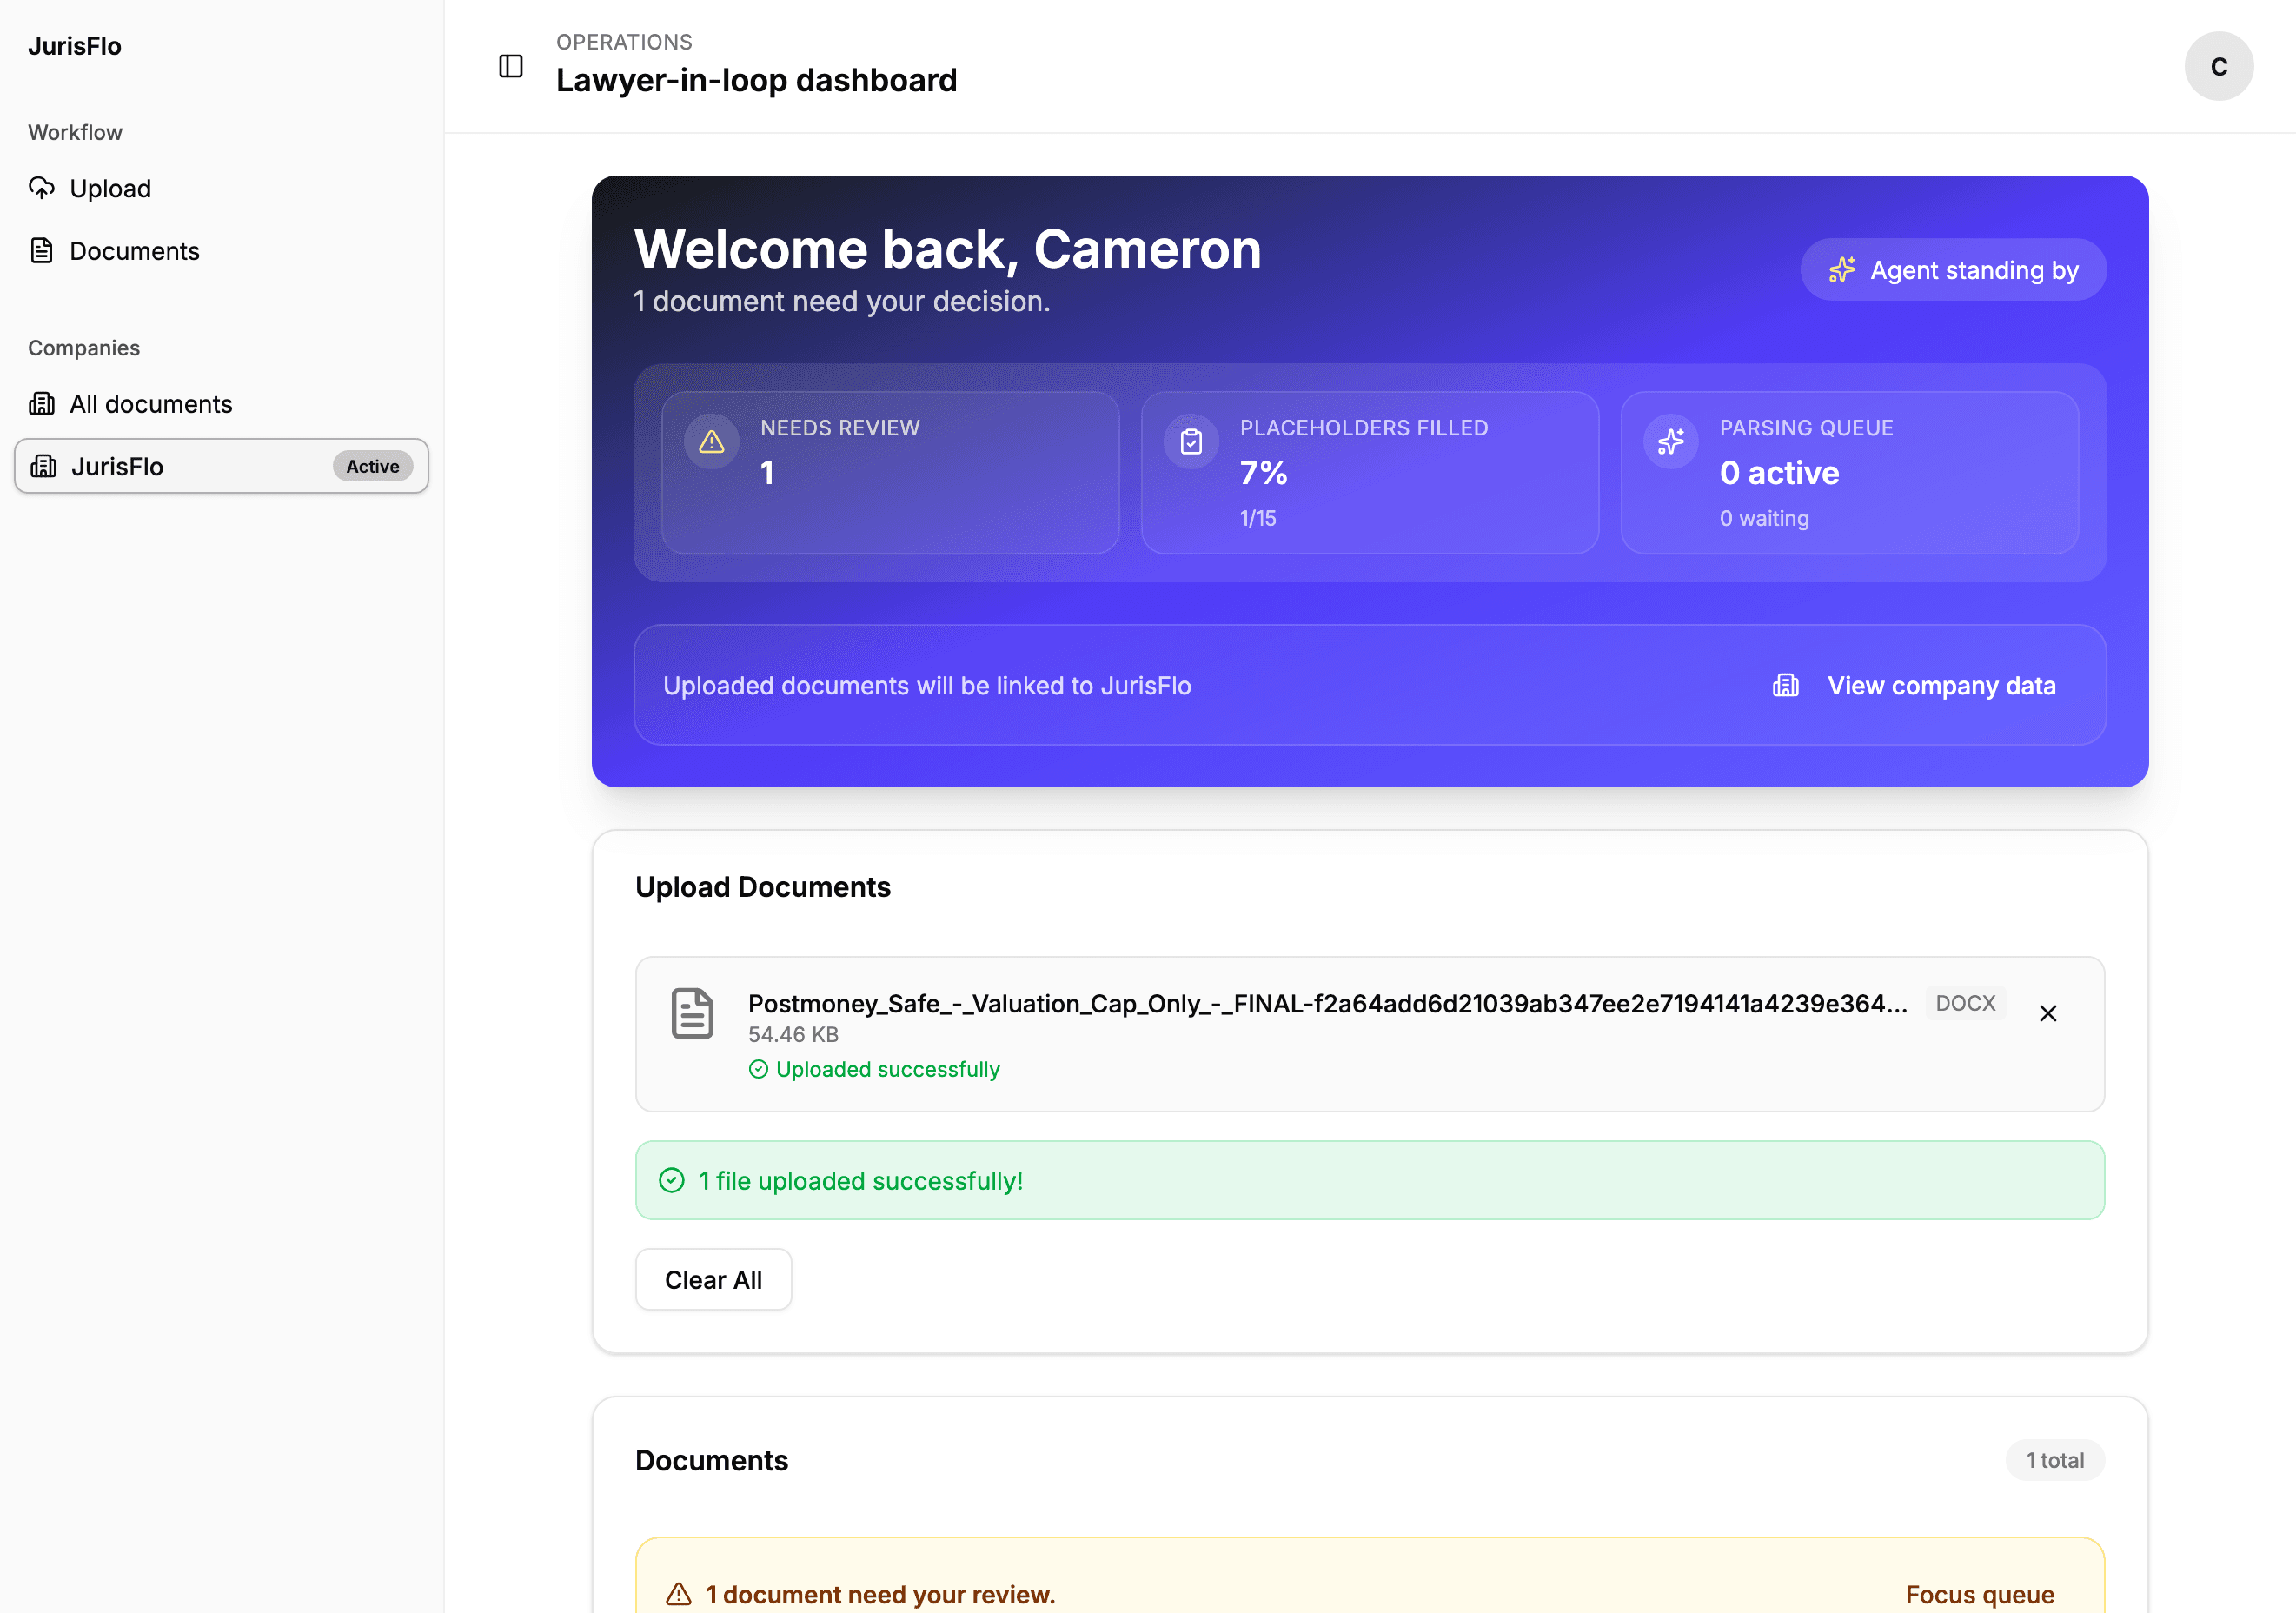The width and height of the screenshot is (2296, 1613).
Task: Click the sparkle icon on Parsing Queue card
Action: pyautogui.click(x=1670, y=440)
